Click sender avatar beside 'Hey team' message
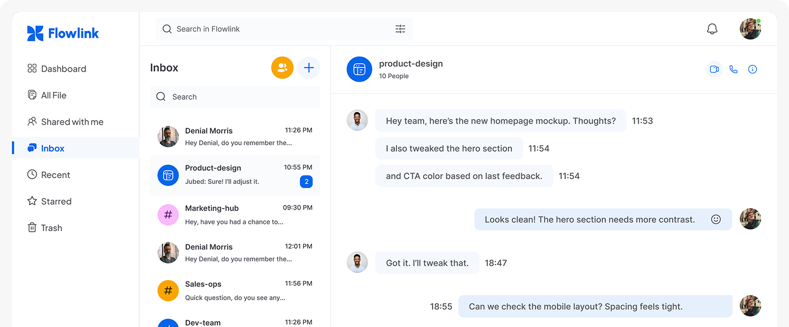This screenshot has height=327, width=789. point(357,121)
